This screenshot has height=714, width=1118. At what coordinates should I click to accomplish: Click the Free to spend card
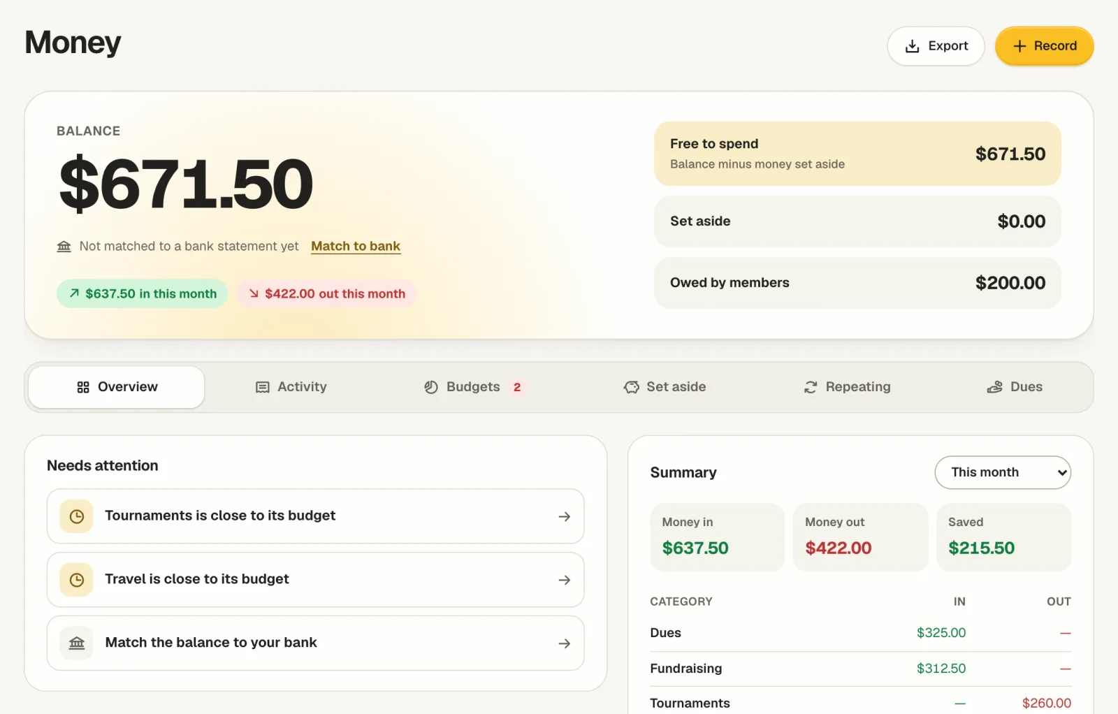pos(857,154)
